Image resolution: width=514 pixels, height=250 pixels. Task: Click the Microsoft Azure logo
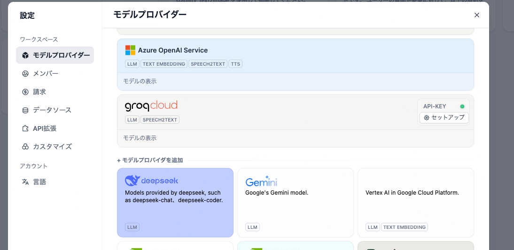pos(130,50)
